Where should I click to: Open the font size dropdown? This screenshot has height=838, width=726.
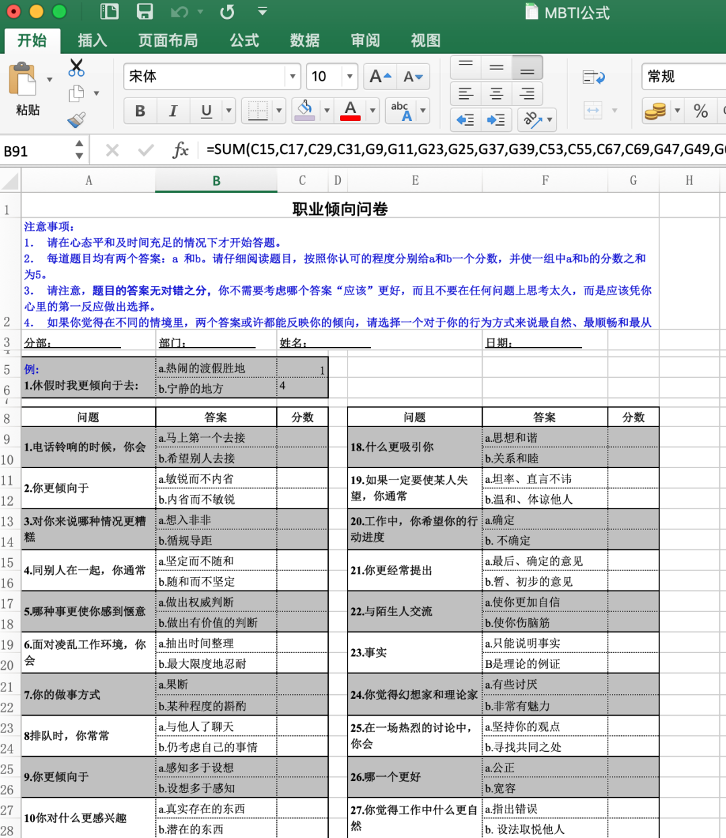(350, 77)
